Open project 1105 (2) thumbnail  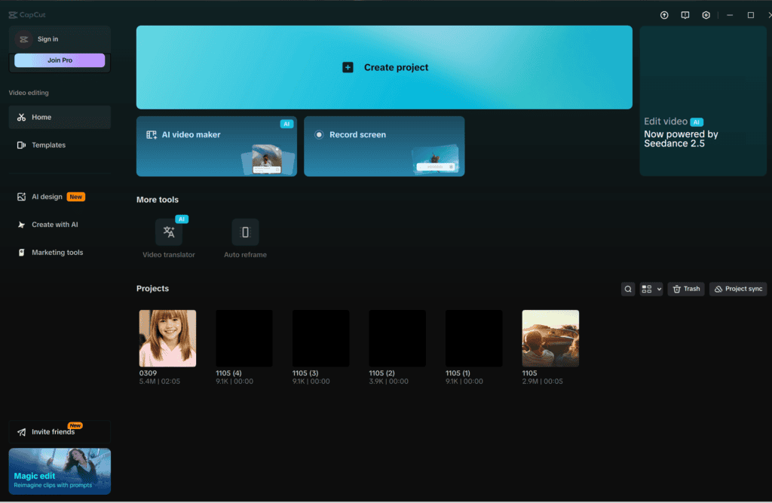(x=397, y=339)
